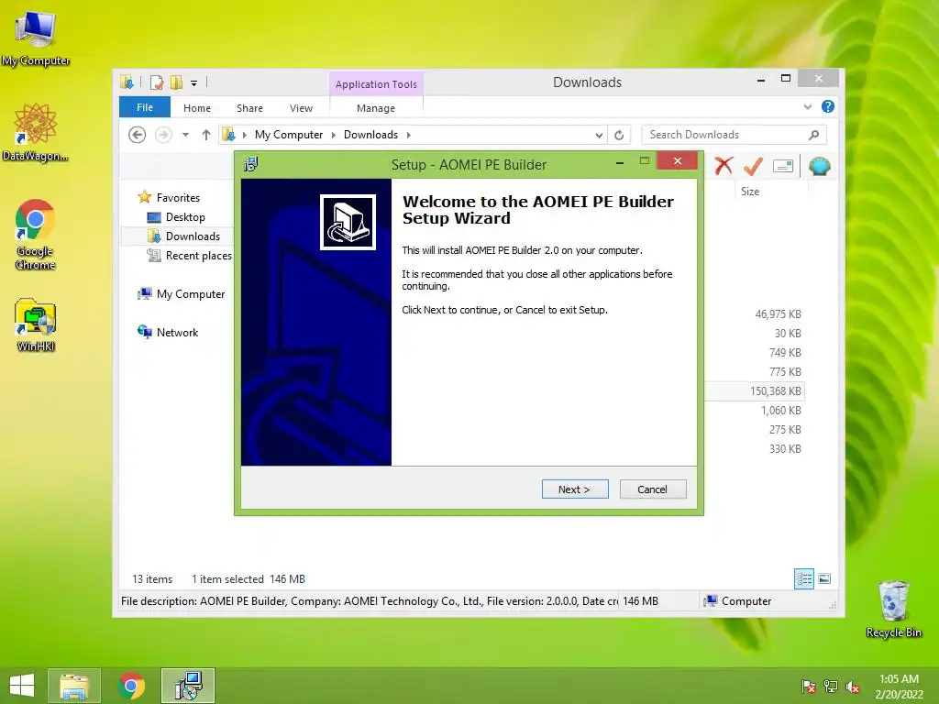Open DataWagon desktop shortcut
This screenshot has height=704, width=939.
click(x=35, y=132)
